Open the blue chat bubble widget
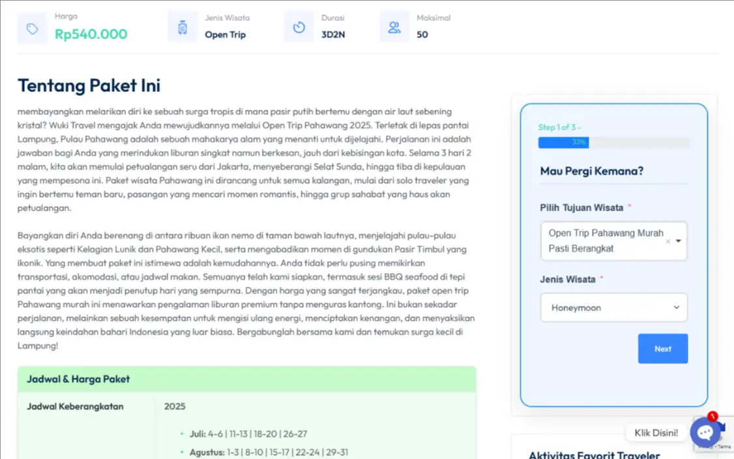 point(705,434)
